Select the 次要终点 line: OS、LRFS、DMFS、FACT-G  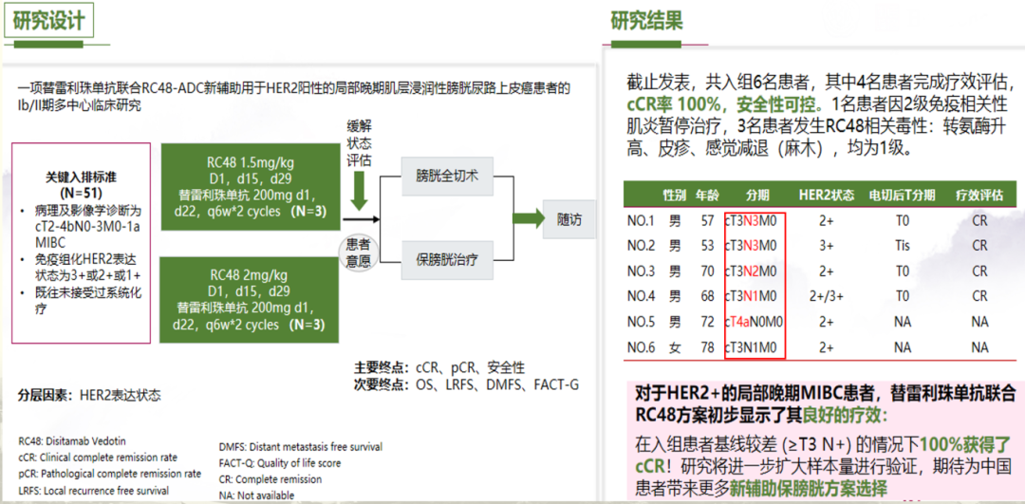(x=466, y=384)
